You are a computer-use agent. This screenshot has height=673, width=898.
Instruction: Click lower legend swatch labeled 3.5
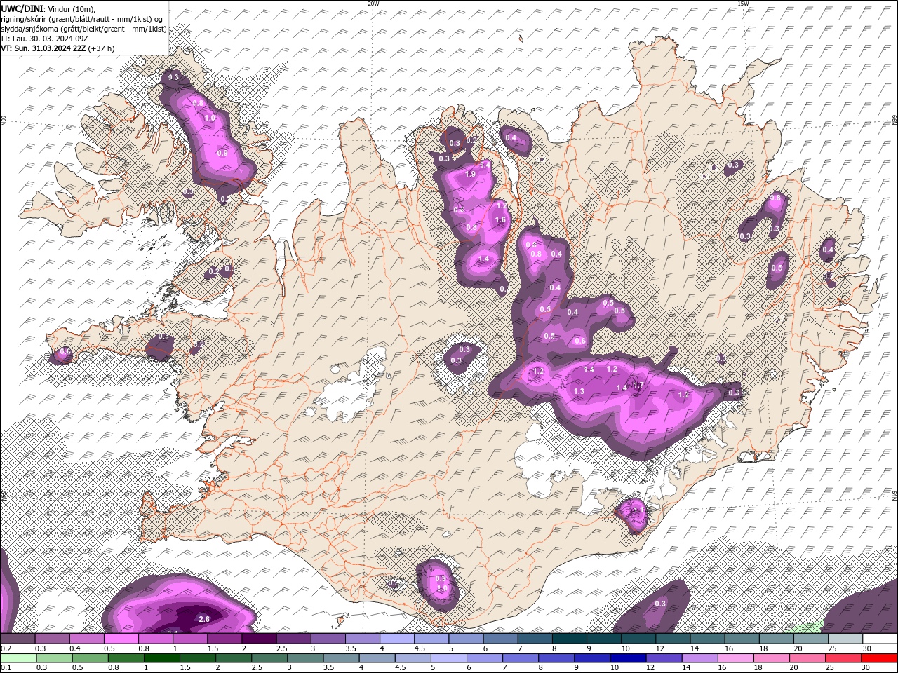342,658
